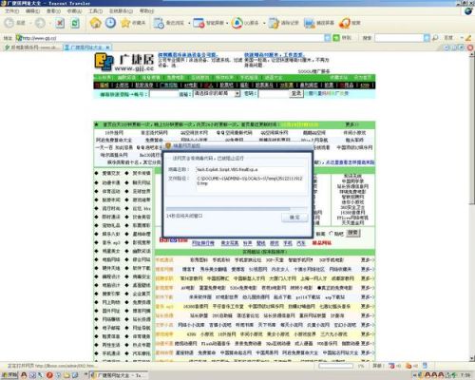475x380 pixels.
Task: Click the password field in login bar
Action: point(273,94)
